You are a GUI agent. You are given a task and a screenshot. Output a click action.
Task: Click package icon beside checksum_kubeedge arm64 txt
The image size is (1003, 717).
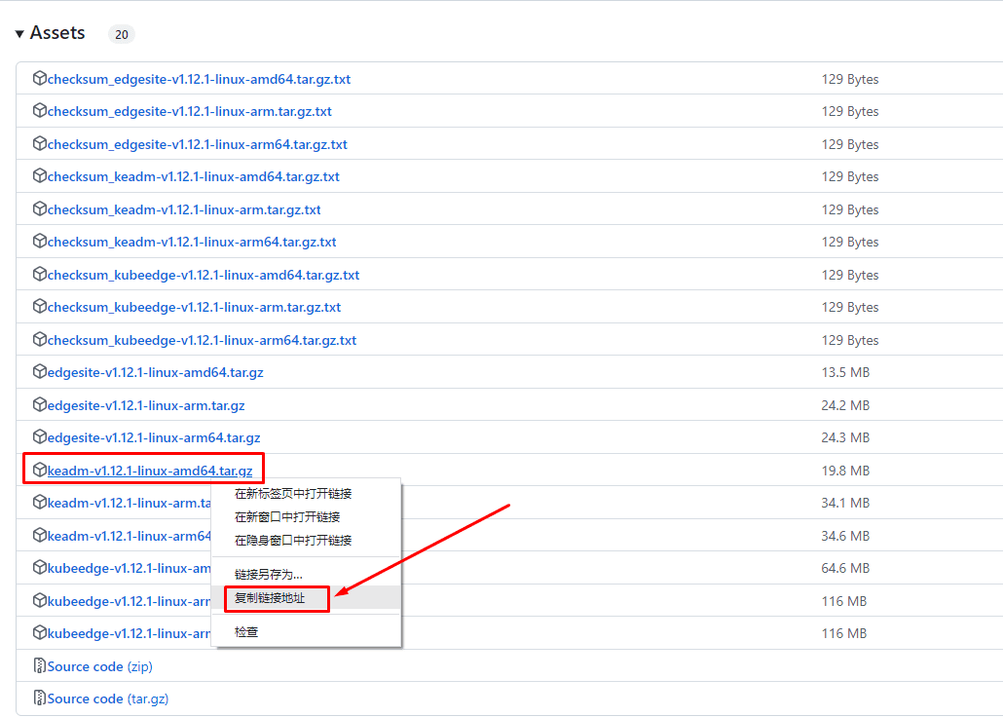40,339
